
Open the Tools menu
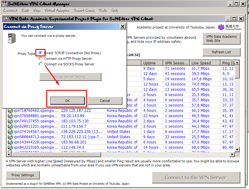tap(103, 11)
